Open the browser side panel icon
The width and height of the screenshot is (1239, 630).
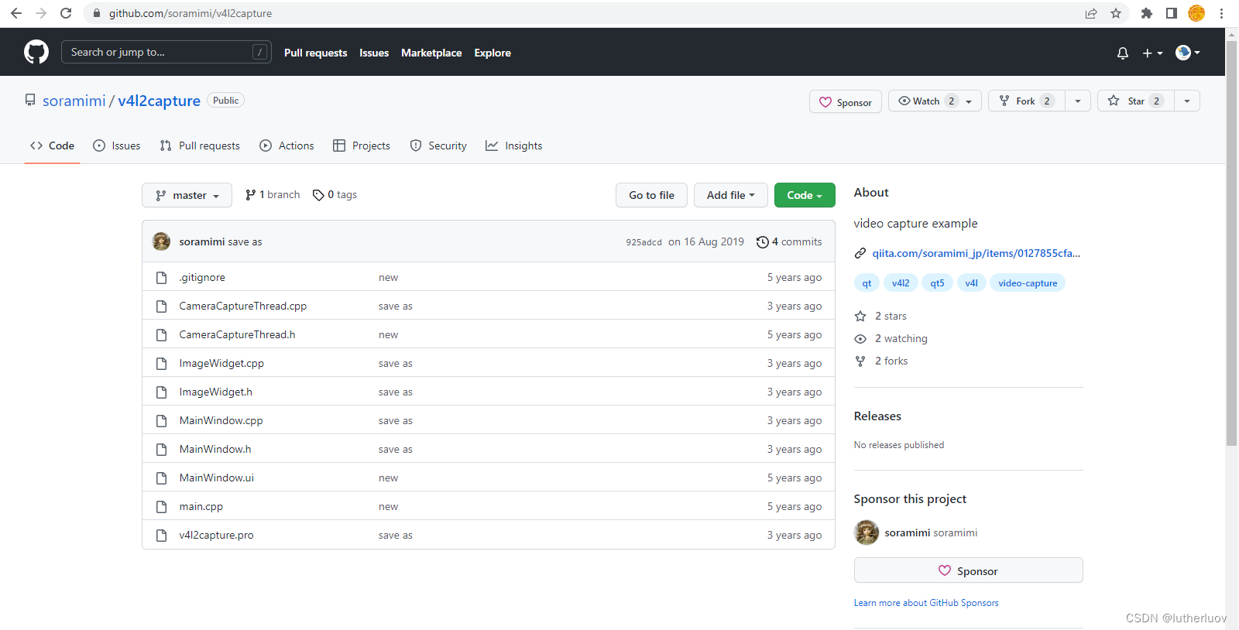1172,13
